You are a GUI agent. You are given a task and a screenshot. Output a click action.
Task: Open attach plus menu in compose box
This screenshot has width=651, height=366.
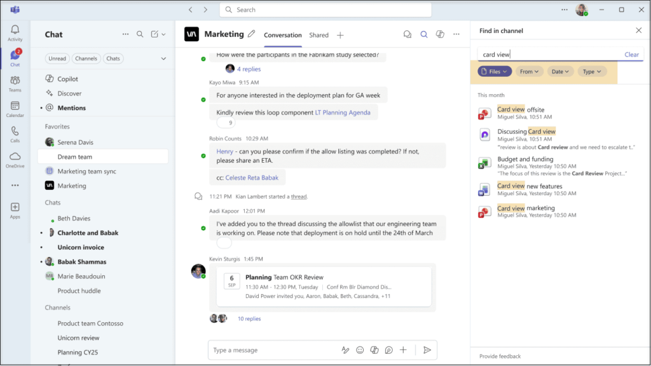click(x=403, y=350)
